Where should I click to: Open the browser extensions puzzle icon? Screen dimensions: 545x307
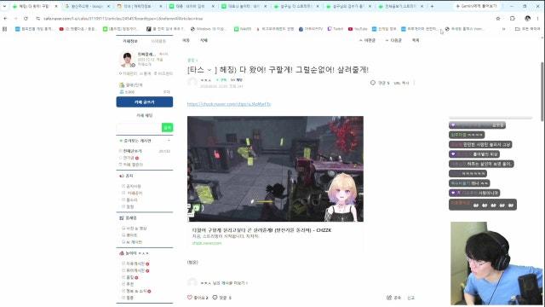[x=513, y=19]
